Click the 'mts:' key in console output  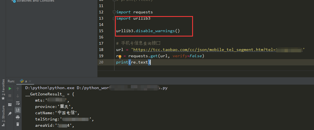click(40, 101)
